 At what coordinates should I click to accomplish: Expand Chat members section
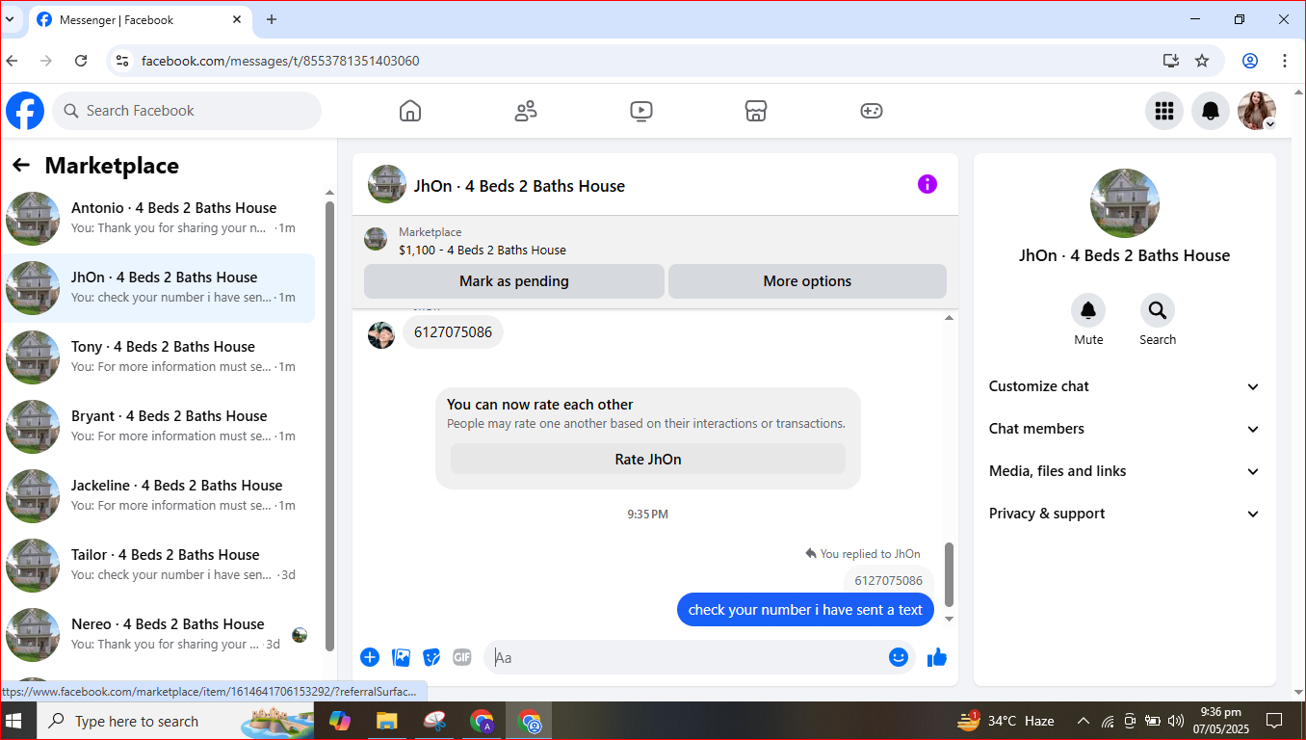pos(1124,429)
